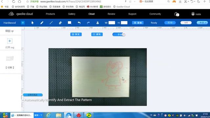Click the Ready status text
Image resolution: width=210 pixels, height=118 pixels.
(x=154, y=23)
